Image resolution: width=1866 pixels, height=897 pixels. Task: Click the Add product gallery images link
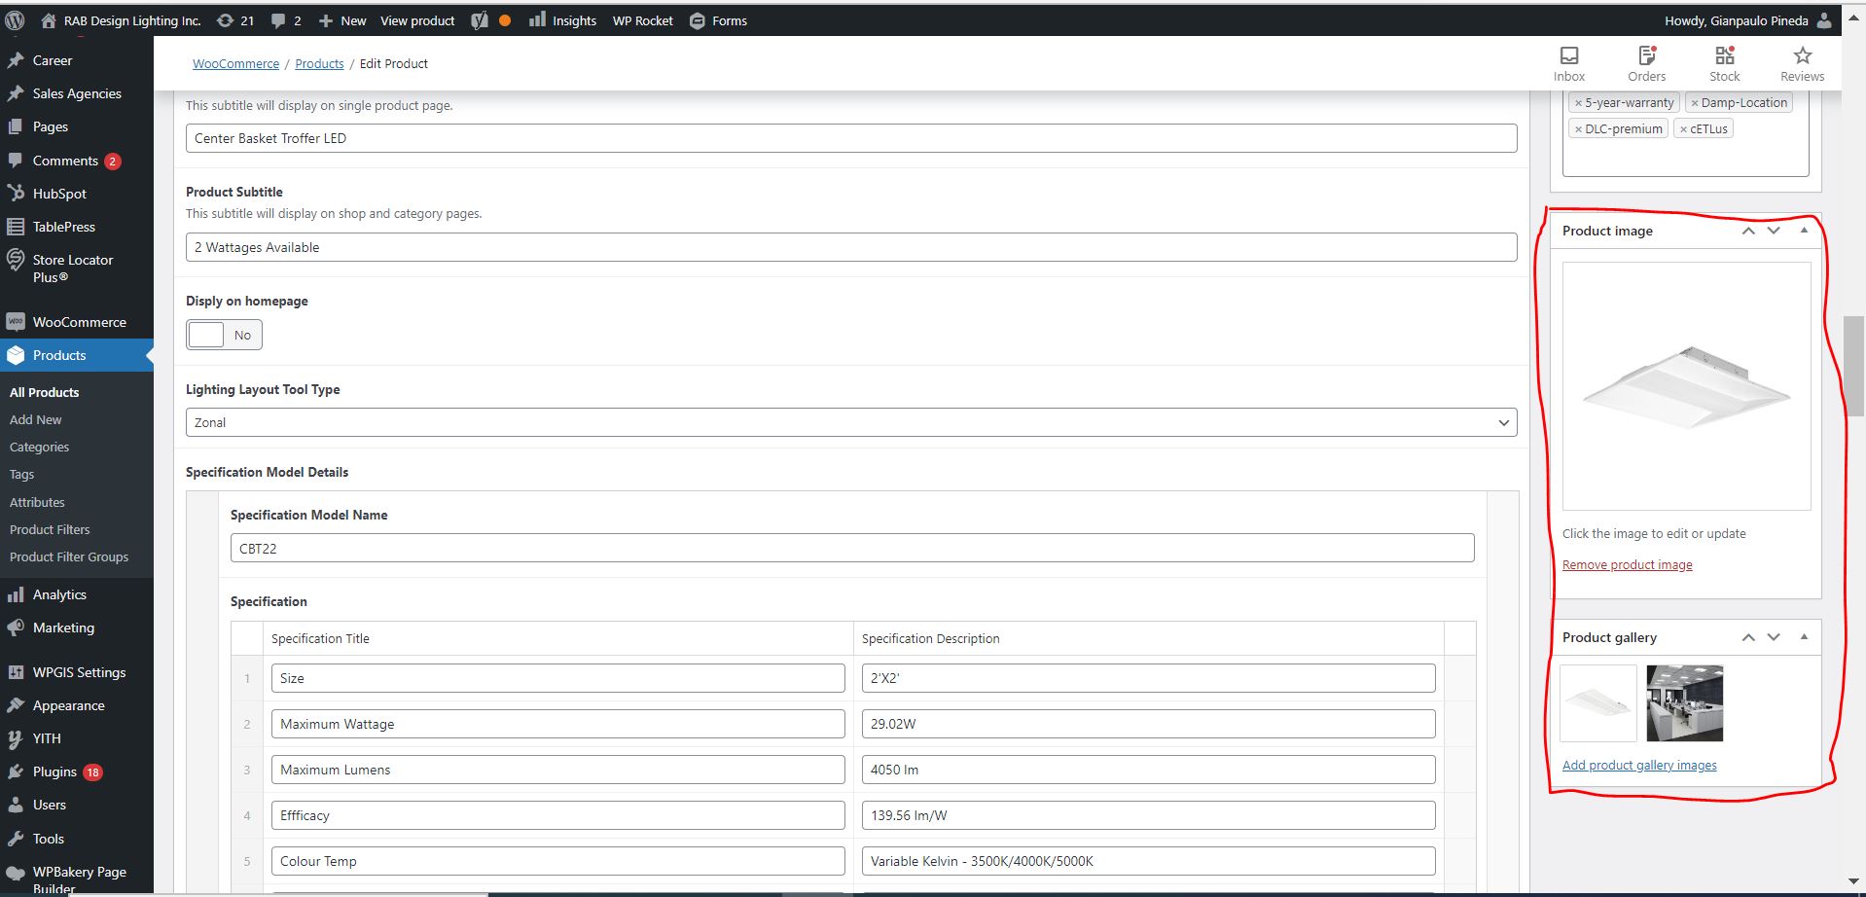(x=1639, y=766)
